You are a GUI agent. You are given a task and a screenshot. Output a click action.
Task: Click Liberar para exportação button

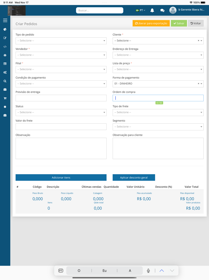coord(151,23)
